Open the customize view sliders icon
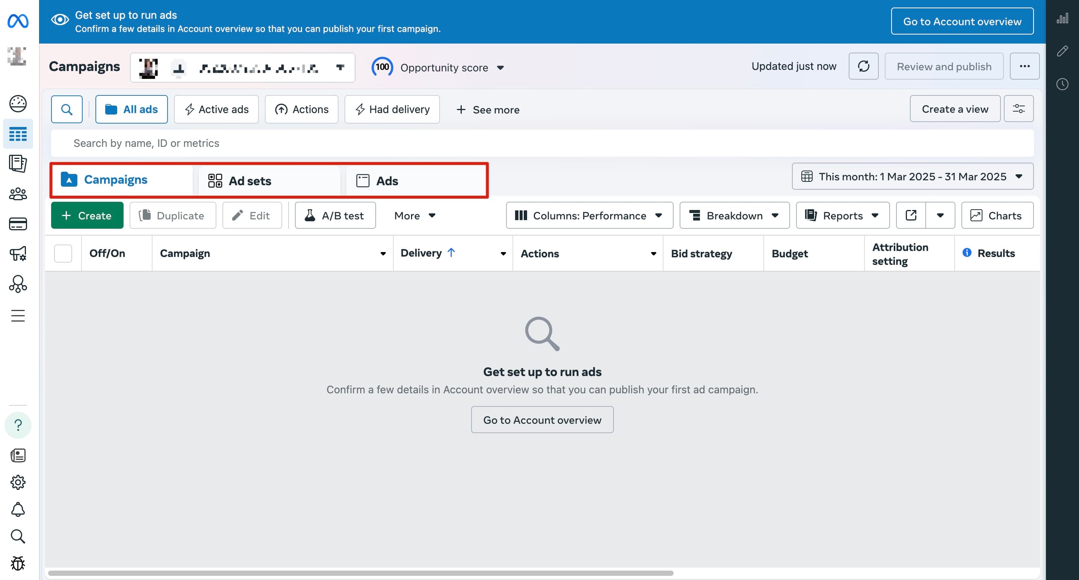This screenshot has height=580, width=1079. pos(1018,109)
